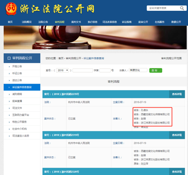Screen dimensions: 188x175
Task: Open the 庭审公开 navigation menu item
Action: (x=143, y=22)
